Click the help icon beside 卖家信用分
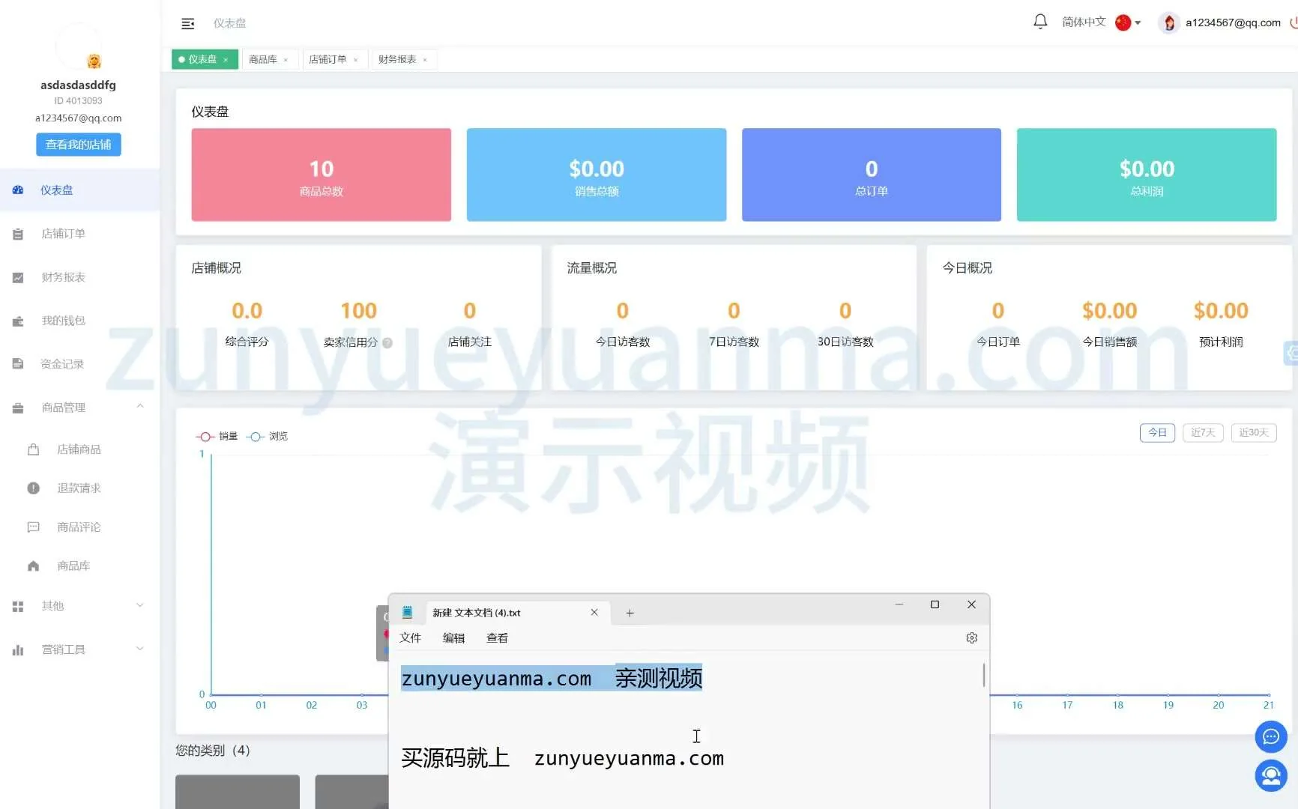 point(387,343)
